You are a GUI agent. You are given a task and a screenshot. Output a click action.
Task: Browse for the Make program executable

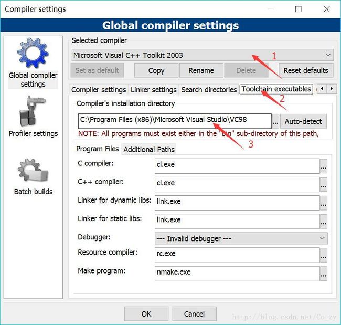(323, 274)
